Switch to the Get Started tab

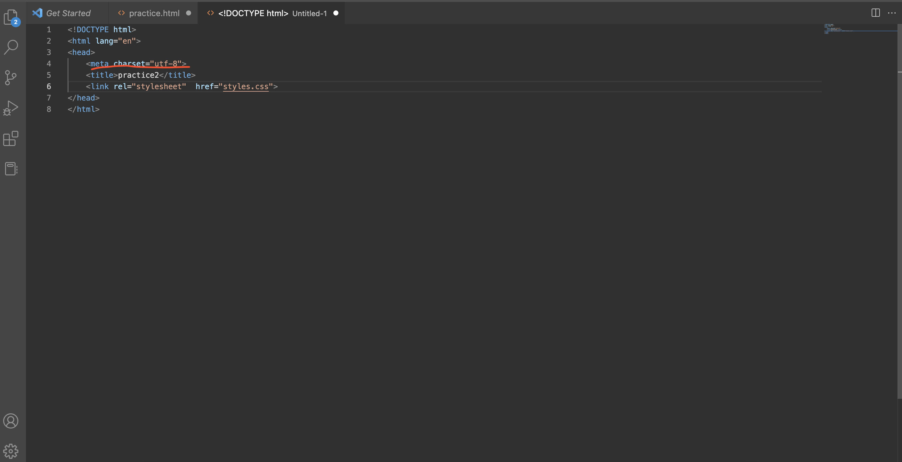67,13
